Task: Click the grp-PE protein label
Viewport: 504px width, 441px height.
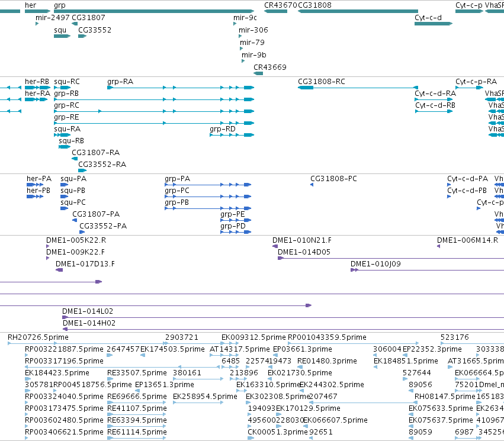Action: [x=233, y=214]
